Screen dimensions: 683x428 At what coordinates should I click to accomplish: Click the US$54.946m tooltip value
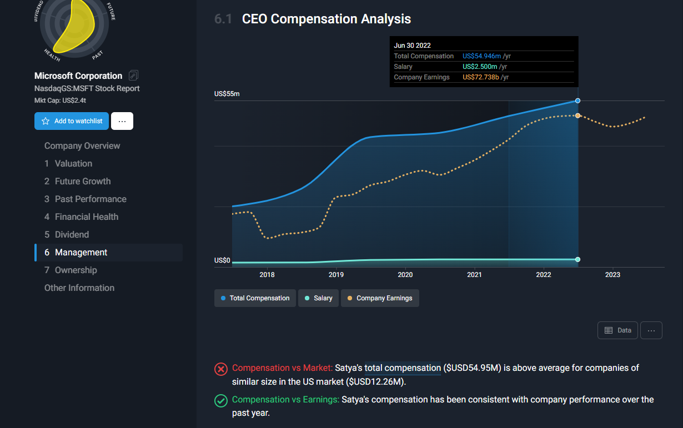pos(482,56)
